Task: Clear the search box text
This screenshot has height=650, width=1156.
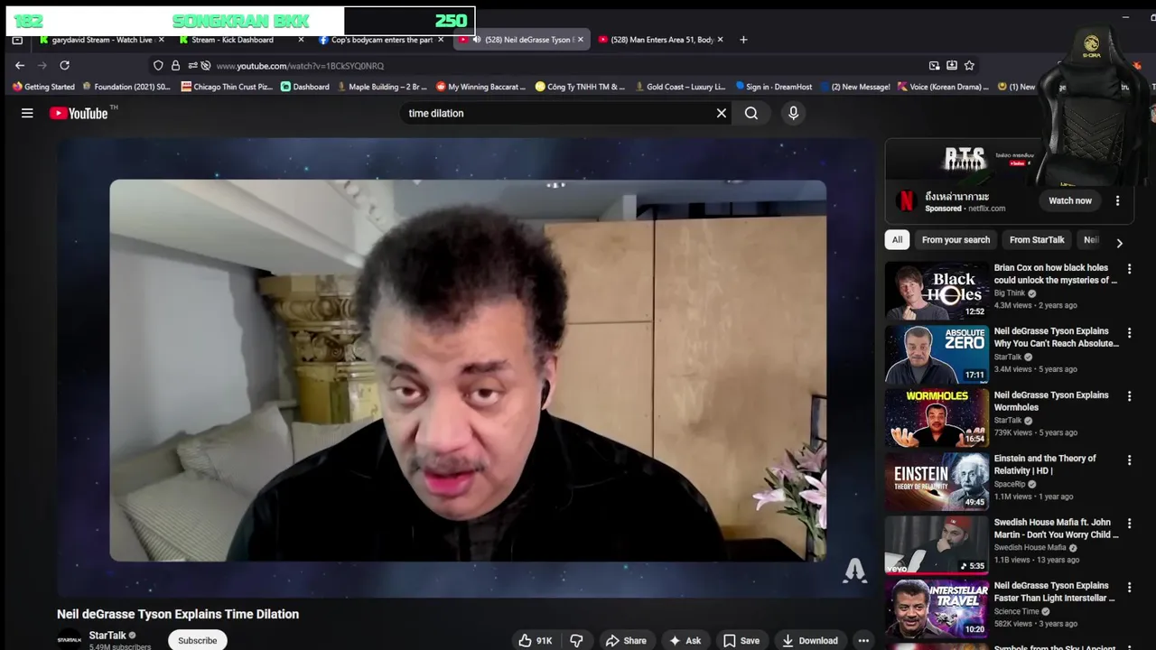Action: [x=722, y=113]
